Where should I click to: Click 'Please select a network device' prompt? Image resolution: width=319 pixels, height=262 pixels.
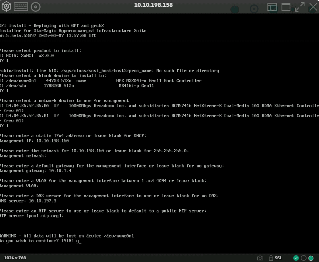coord(64,101)
